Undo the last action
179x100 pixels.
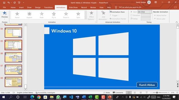[9, 2]
